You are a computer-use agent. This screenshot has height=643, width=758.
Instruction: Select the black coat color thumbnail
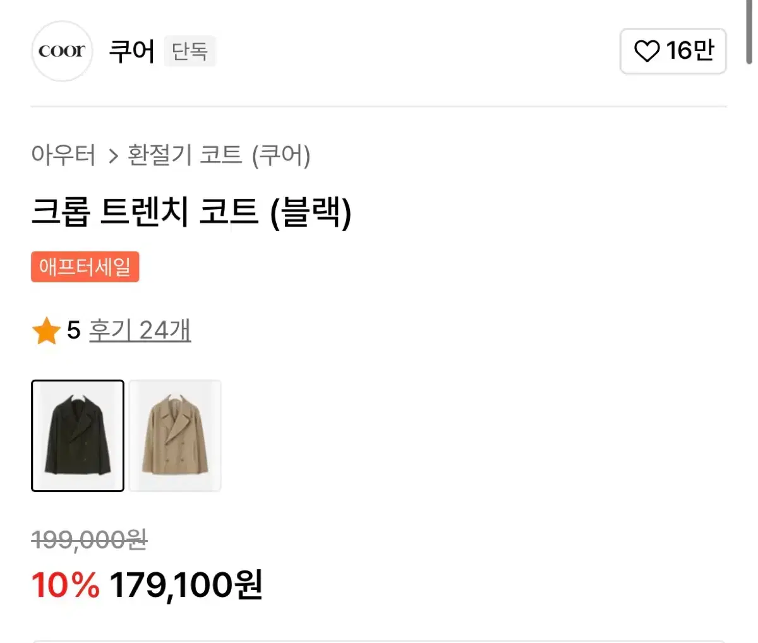pos(78,436)
